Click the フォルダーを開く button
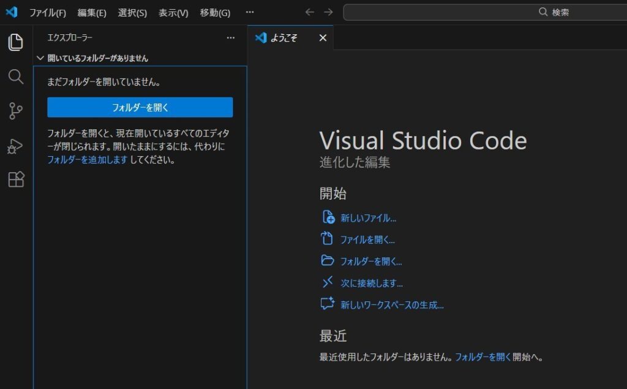Viewport: 627px width, 389px height. point(140,107)
